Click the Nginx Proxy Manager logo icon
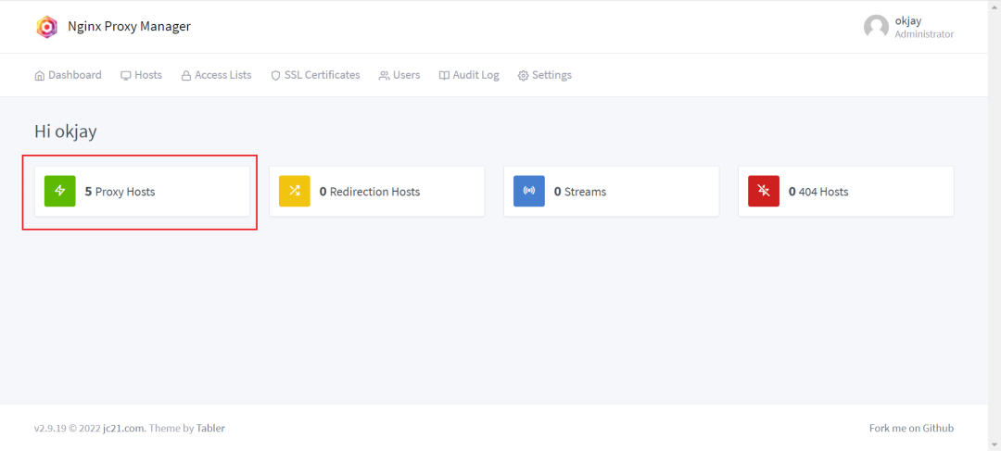 click(x=46, y=27)
